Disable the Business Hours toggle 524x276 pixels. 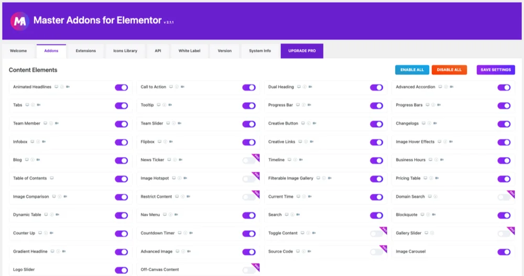point(504,160)
